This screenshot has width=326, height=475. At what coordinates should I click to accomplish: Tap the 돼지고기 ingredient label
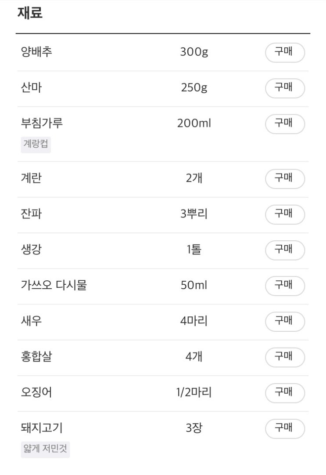42,428
